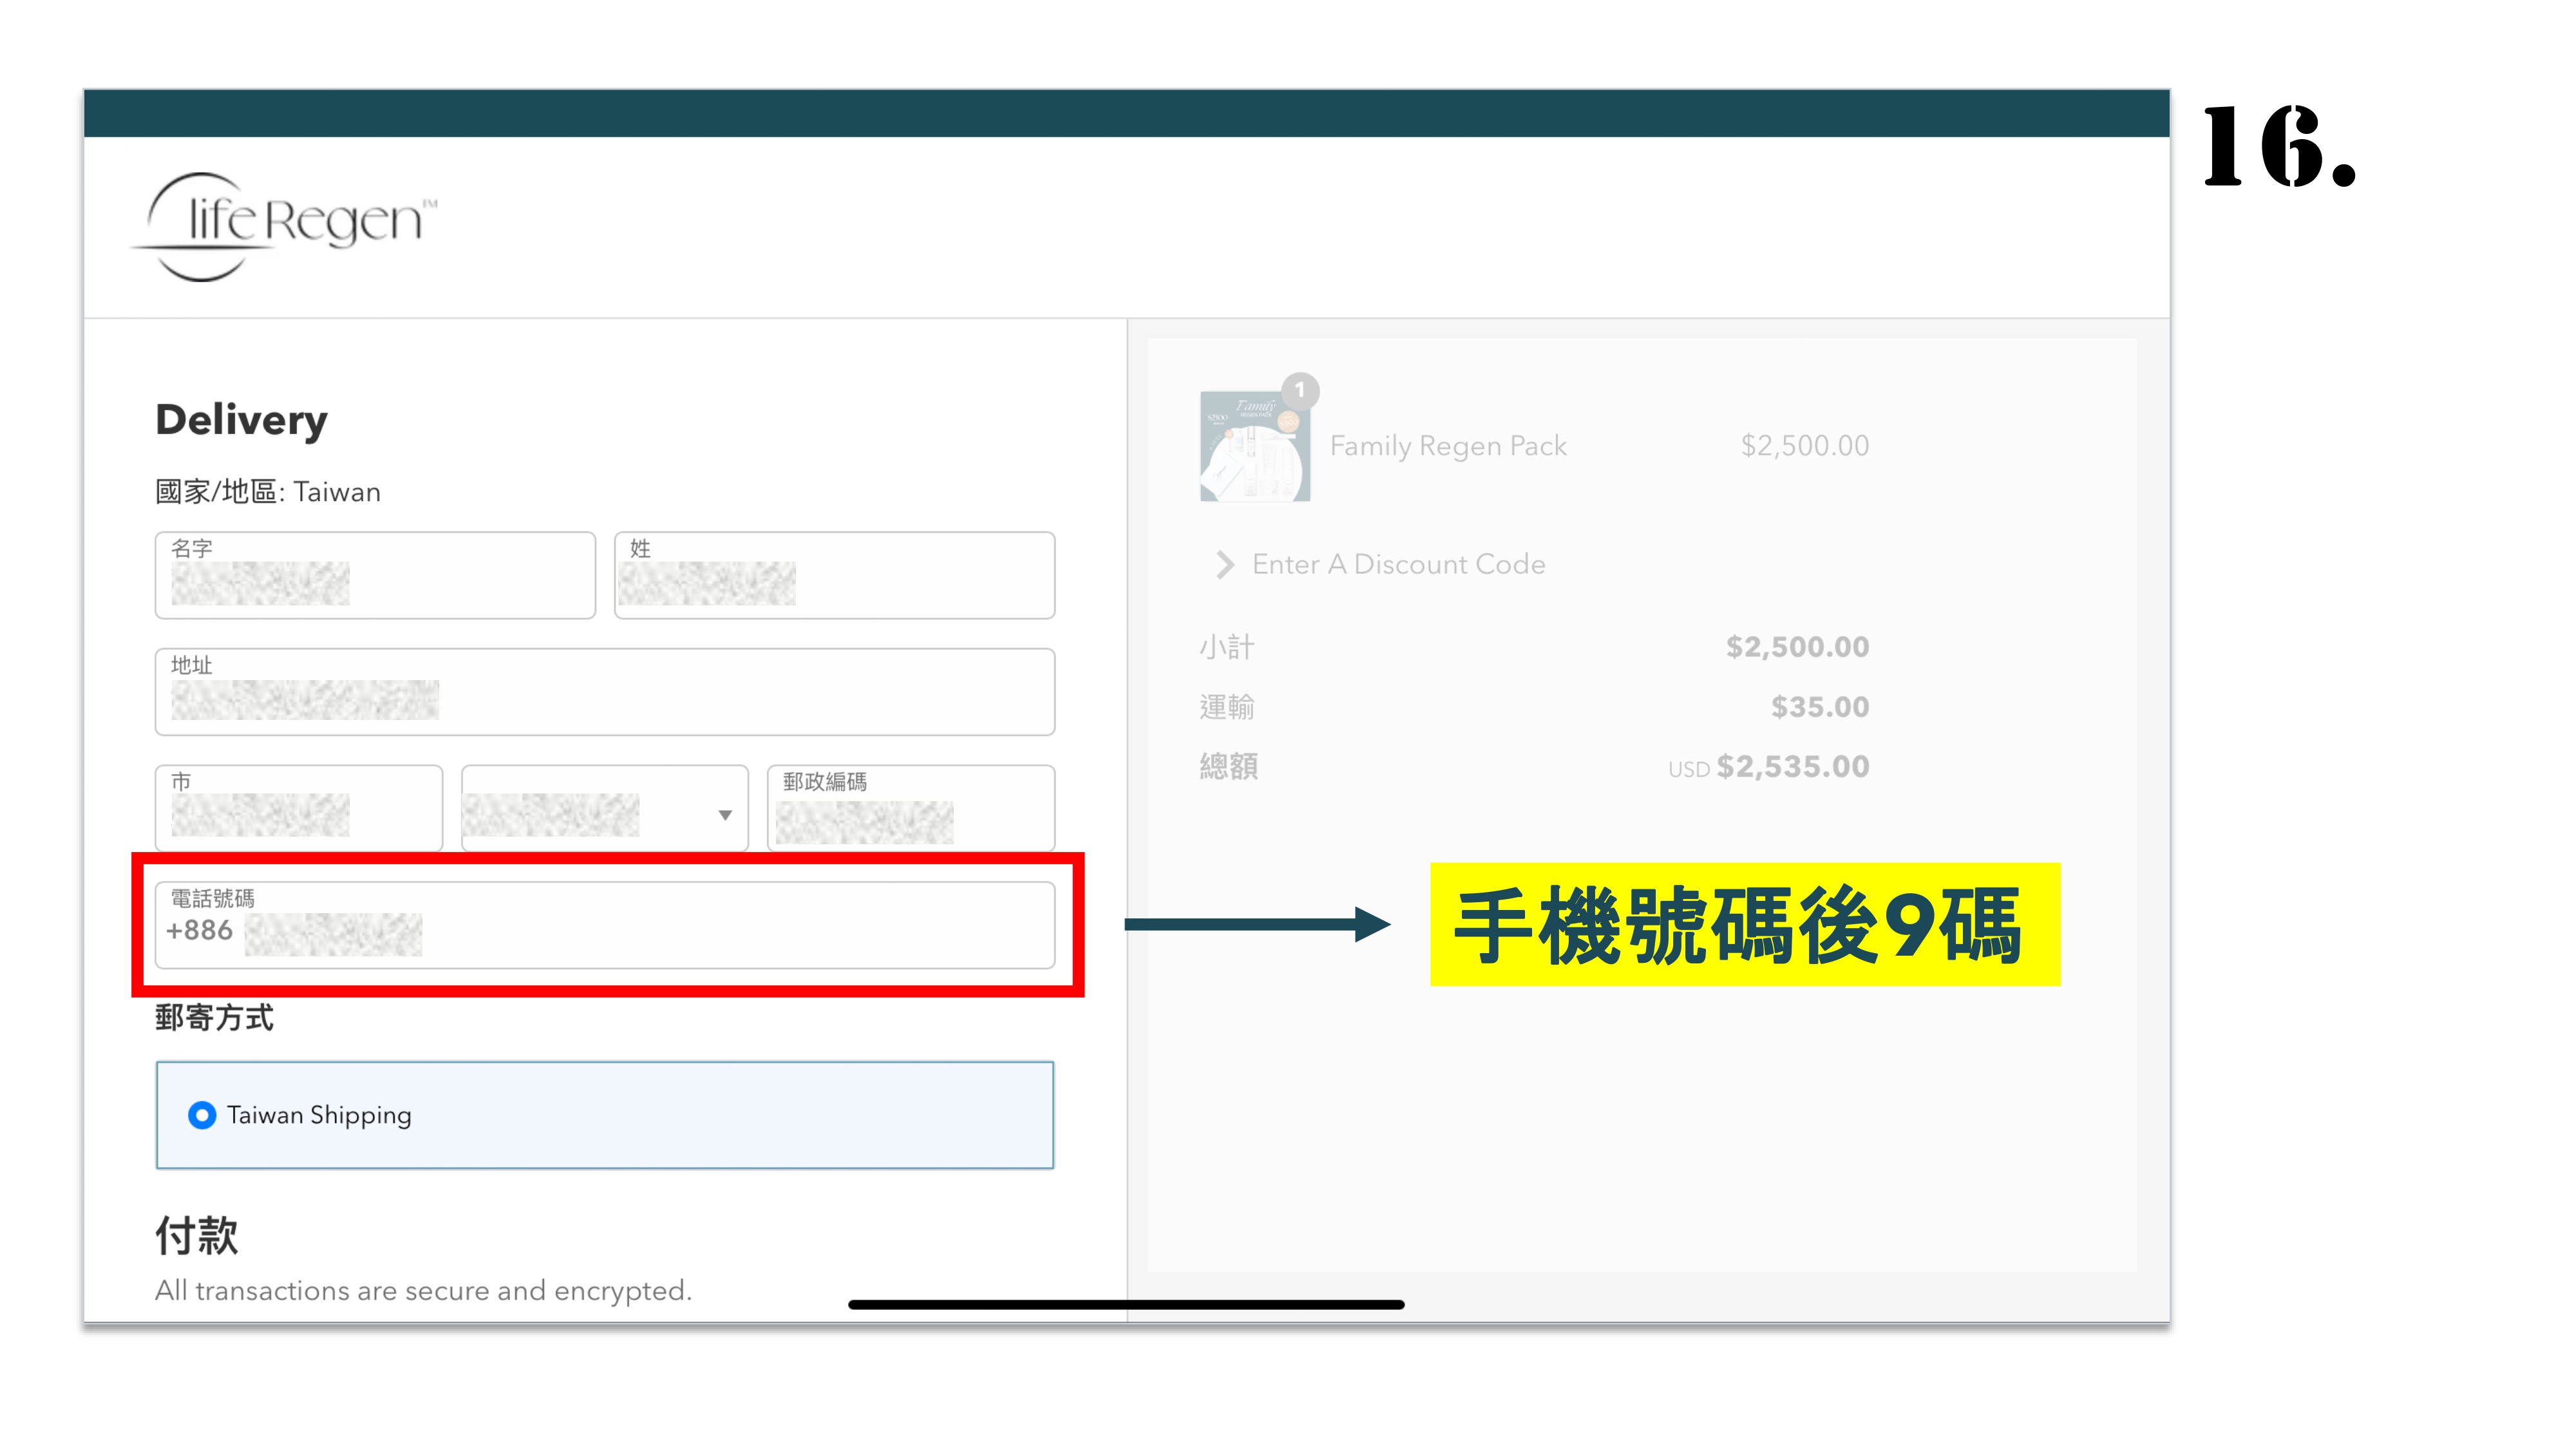Open the Family Regen Pack product thumbnail
The width and height of the screenshot is (2576, 1449).
[1255, 446]
